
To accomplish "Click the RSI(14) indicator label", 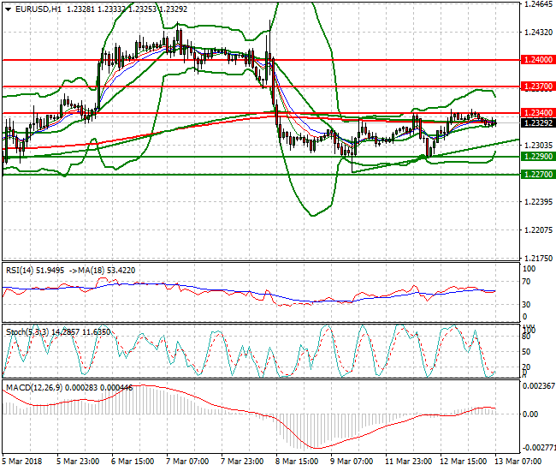I will (x=22, y=270).
